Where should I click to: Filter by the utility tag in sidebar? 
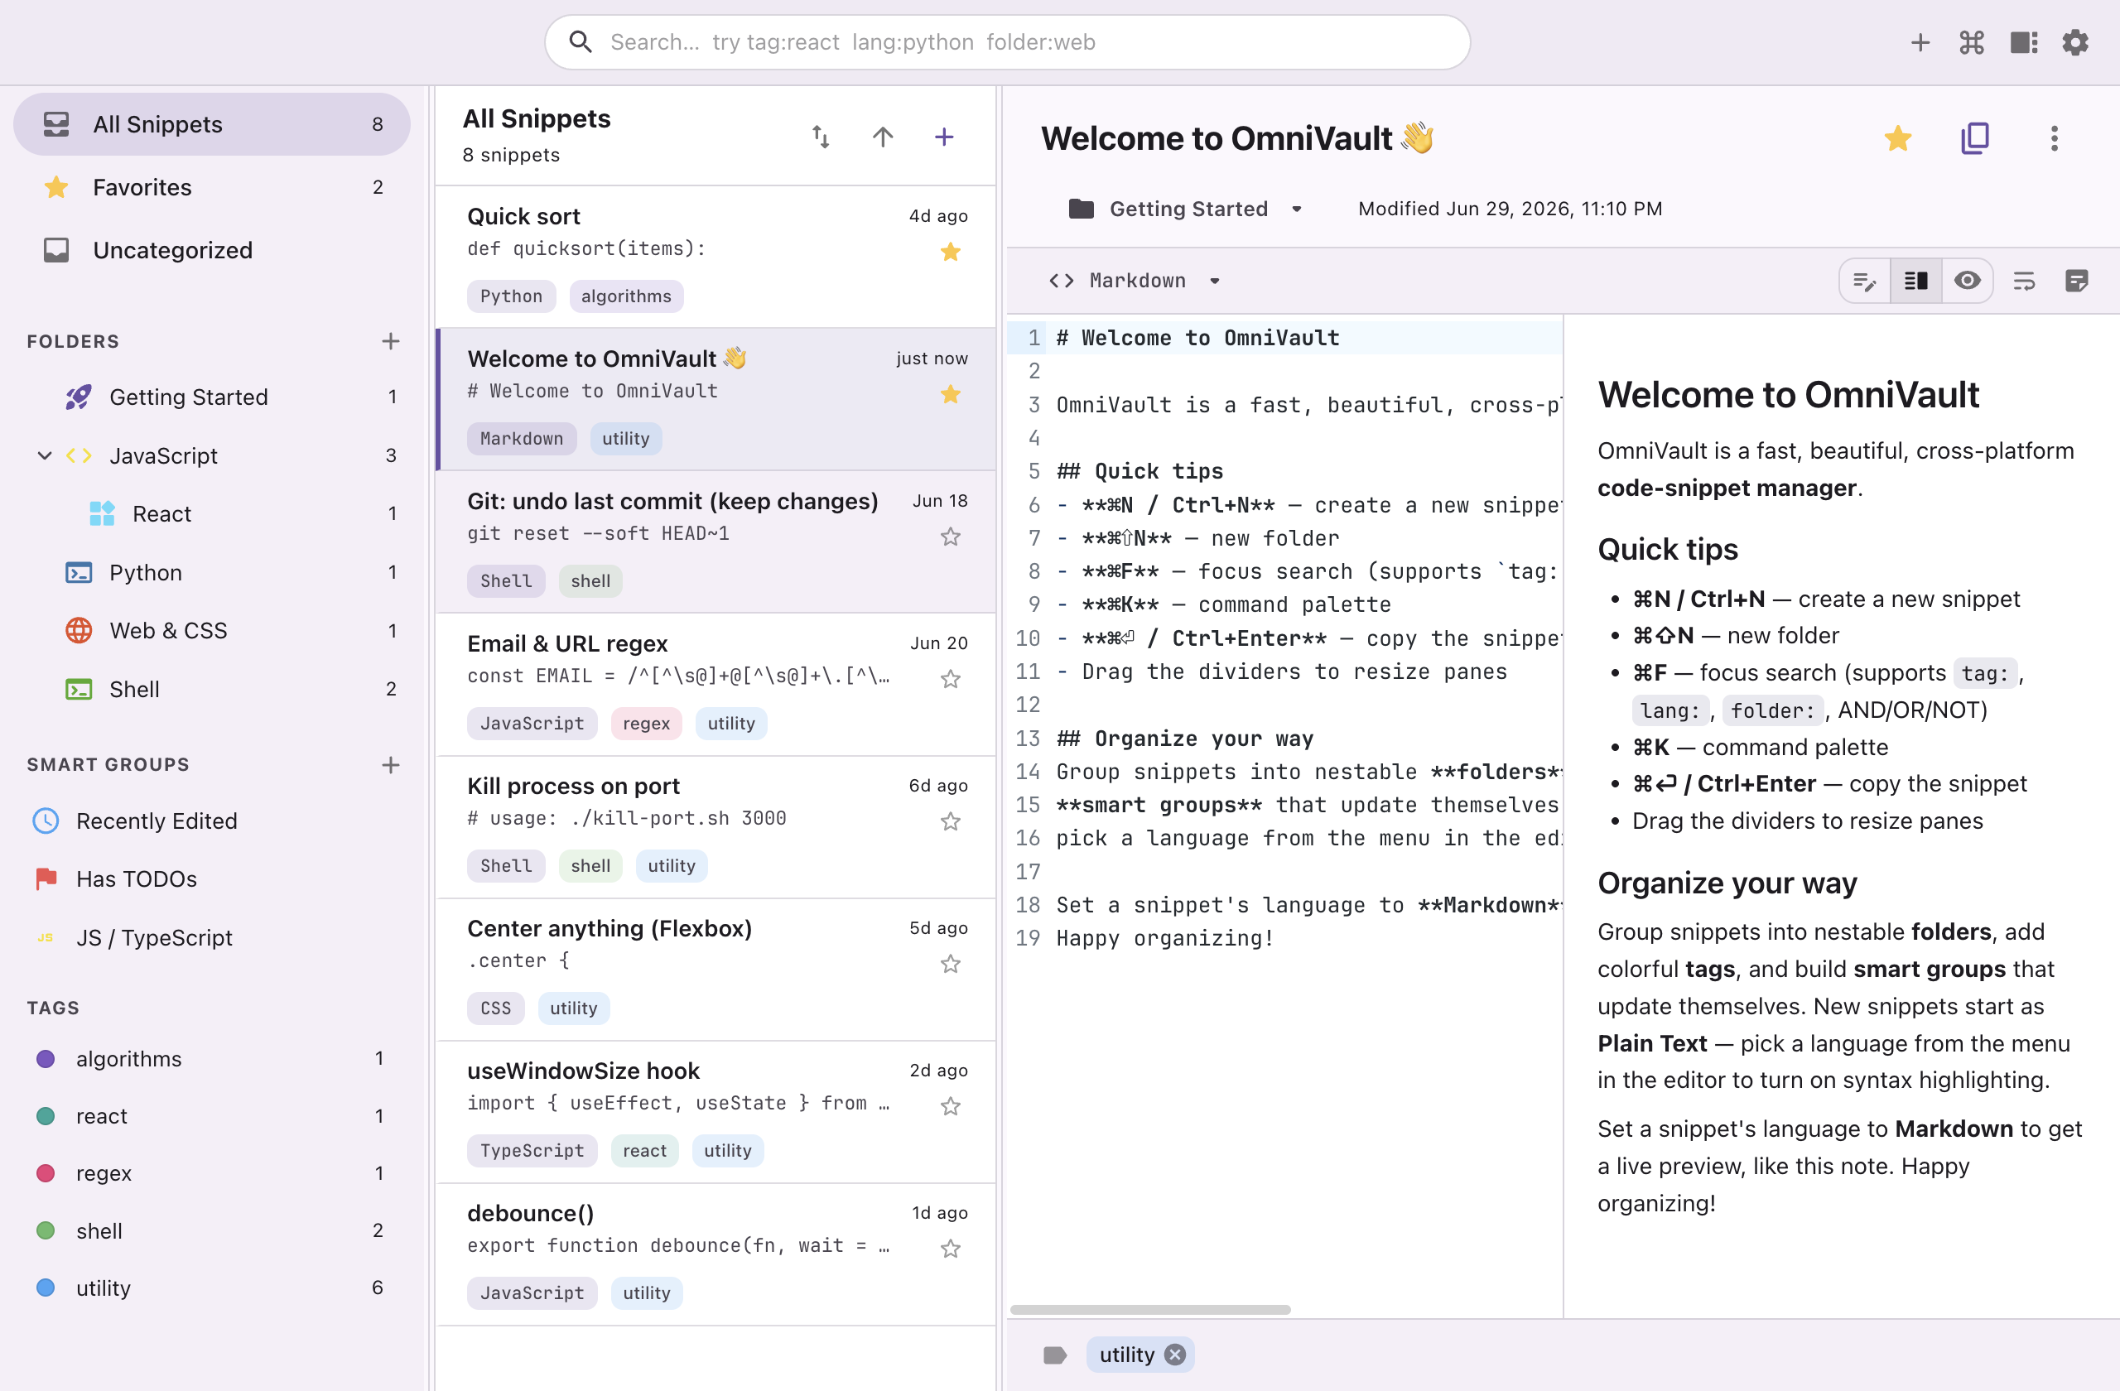(212, 1288)
